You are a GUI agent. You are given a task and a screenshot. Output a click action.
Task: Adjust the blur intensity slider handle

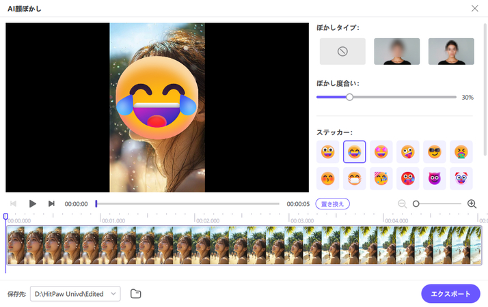coord(349,97)
